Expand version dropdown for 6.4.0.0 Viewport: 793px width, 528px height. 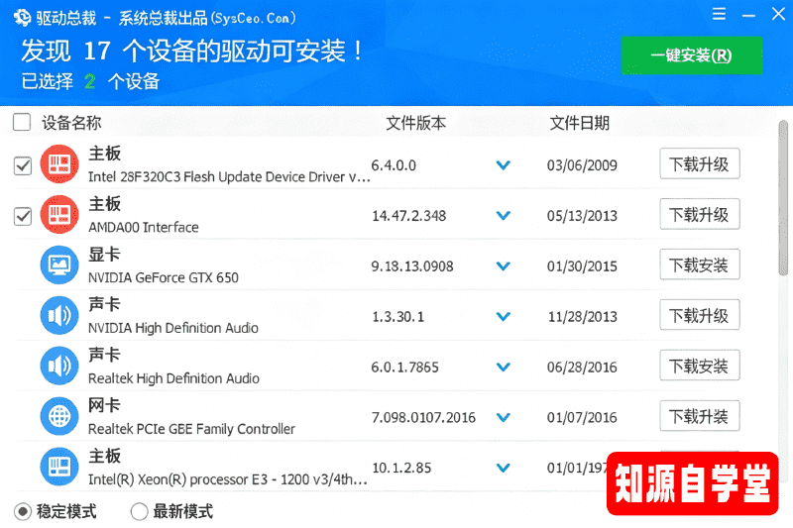pyautogui.click(x=504, y=165)
